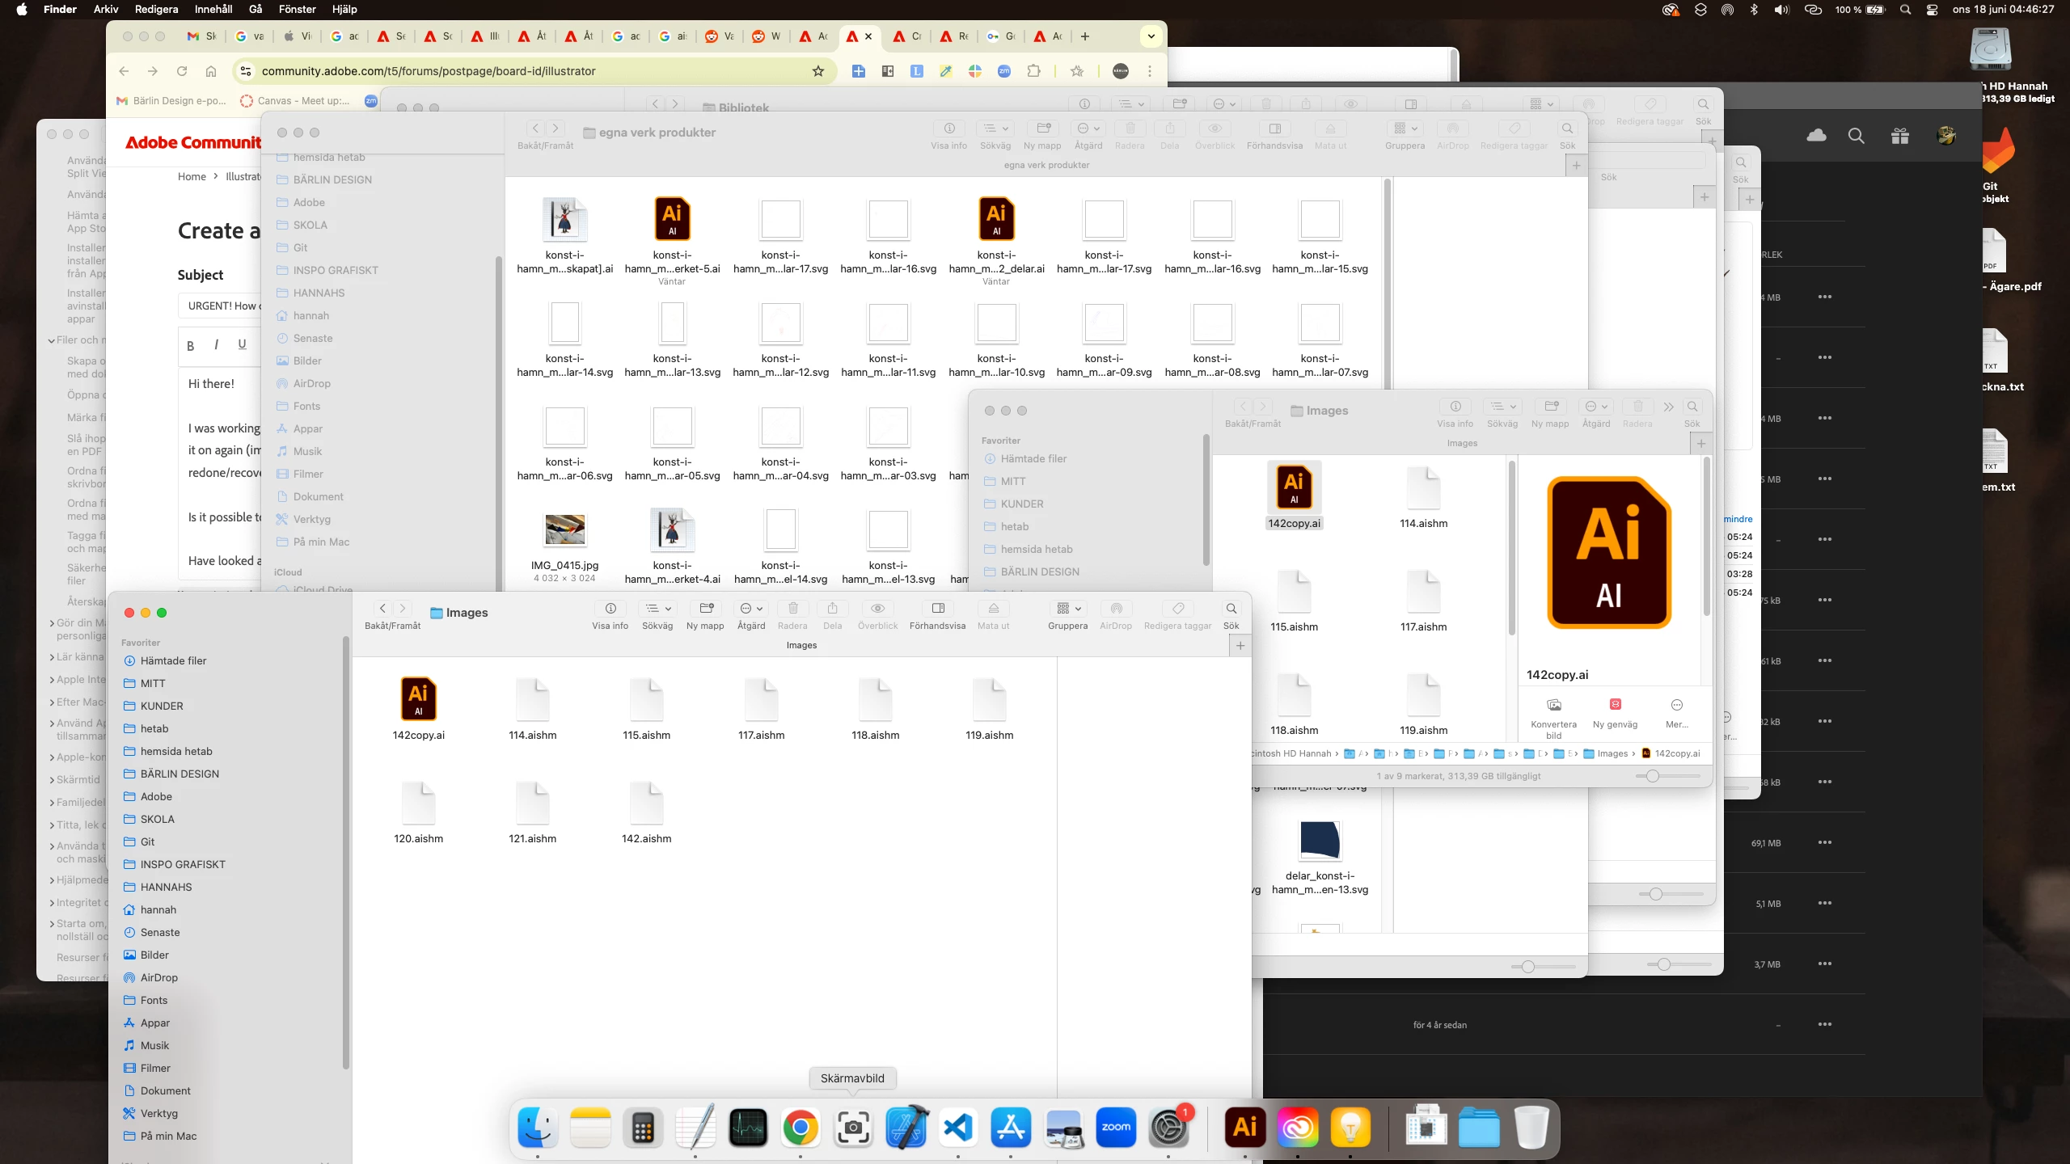
Task: Click Konvertera bild quick action
Action: point(1553,706)
